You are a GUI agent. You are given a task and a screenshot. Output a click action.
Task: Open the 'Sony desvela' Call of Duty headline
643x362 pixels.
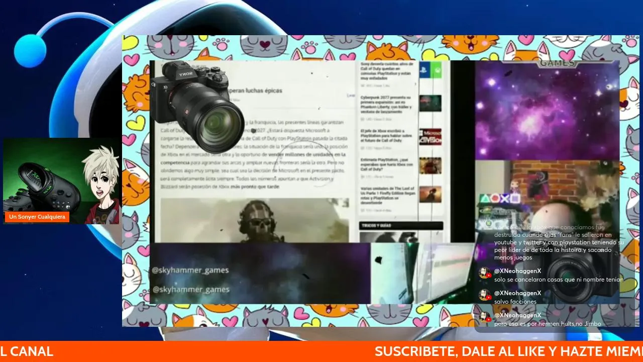pyautogui.click(x=387, y=71)
